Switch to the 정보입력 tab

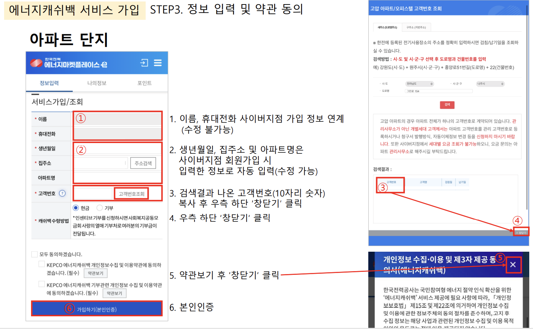(x=49, y=83)
